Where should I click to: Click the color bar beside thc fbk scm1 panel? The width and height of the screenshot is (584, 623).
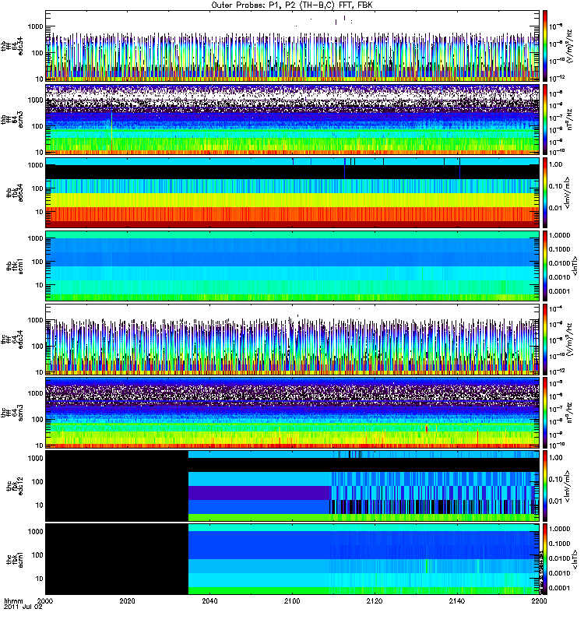click(545, 559)
